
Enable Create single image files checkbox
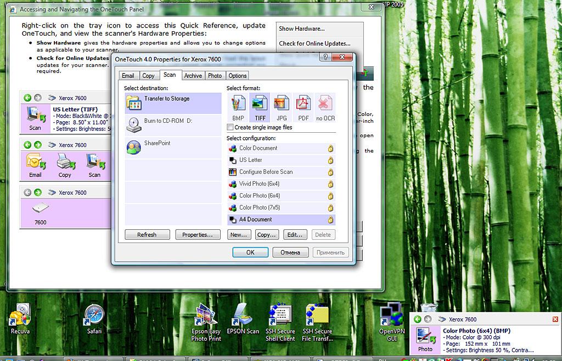coord(230,127)
